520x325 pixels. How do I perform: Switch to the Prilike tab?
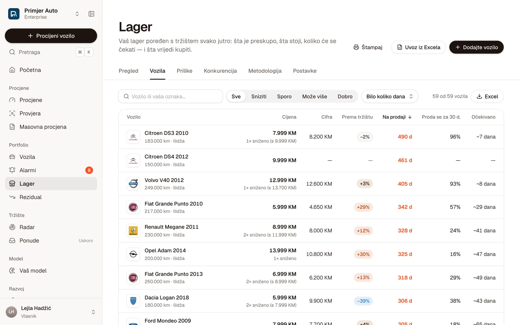185,71
